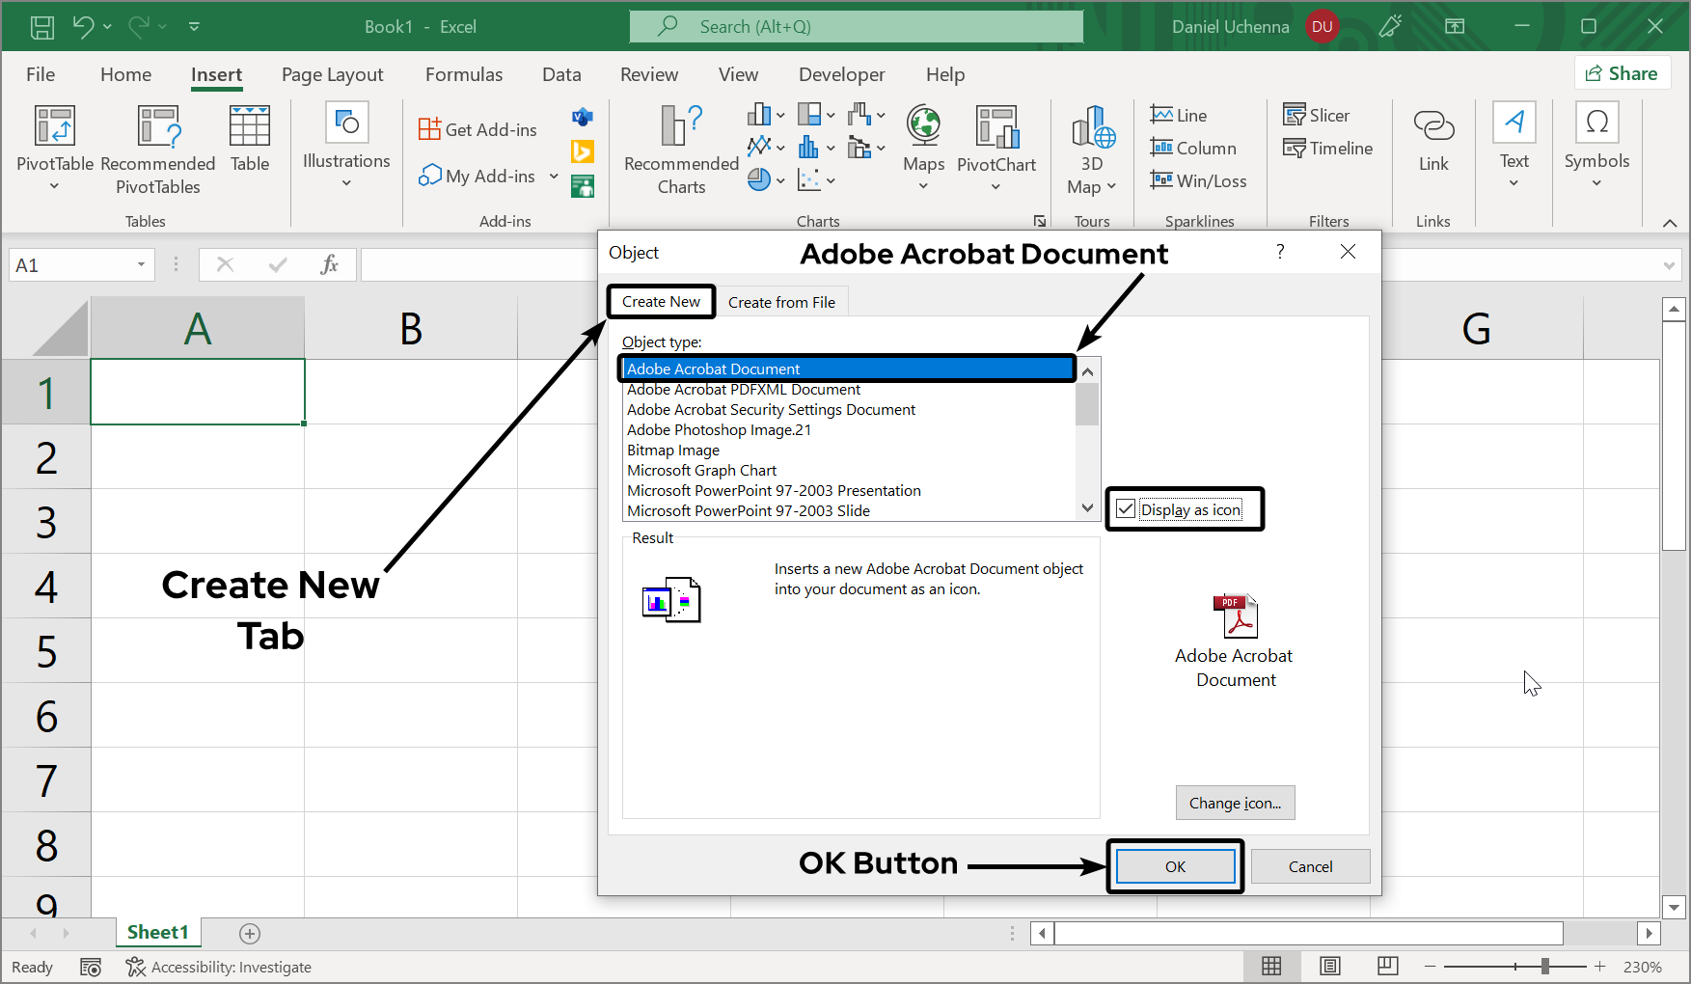Insert a Slicer filter

[x=1317, y=116]
